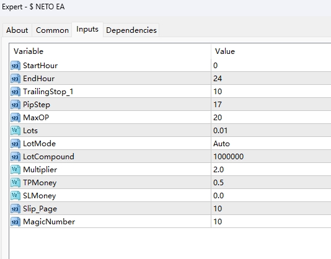Click the Lots double type icon
The width and height of the screenshot is (331, 259).
[15, 131]
